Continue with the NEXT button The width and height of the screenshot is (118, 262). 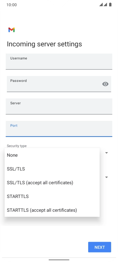pyautogui.click(x=100, y=247)
